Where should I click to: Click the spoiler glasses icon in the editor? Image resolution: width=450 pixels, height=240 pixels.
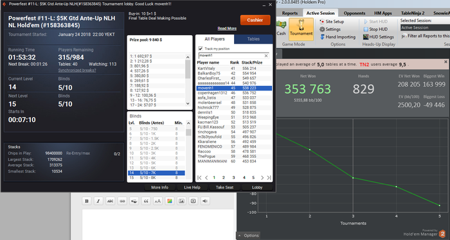click(134, 201)
